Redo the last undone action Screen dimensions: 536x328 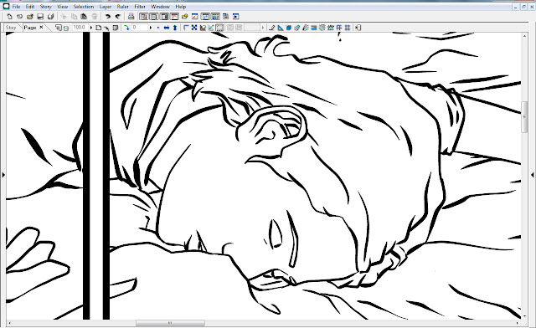[117, 17]
